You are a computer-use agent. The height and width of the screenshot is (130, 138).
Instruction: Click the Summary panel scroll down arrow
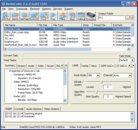coord(65,100)
